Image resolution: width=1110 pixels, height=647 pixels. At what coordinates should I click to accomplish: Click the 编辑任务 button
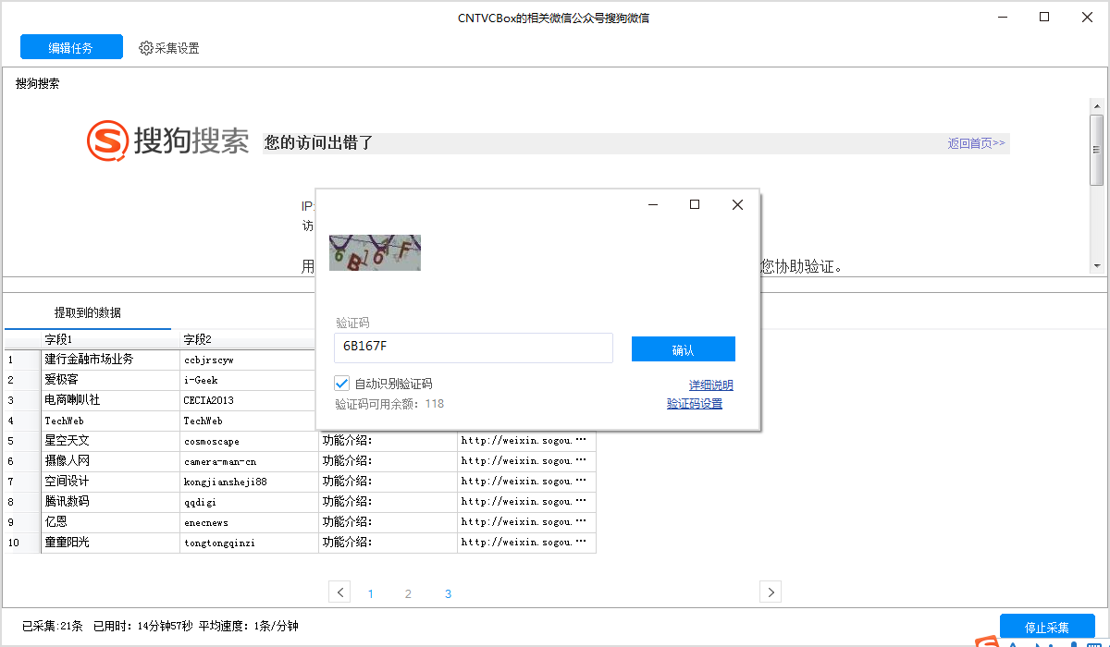click(71, 47)
